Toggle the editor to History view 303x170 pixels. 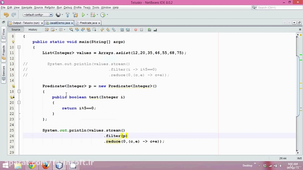33,30
